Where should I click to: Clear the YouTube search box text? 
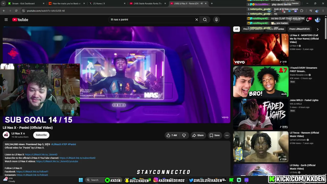(x=197, y=20)
